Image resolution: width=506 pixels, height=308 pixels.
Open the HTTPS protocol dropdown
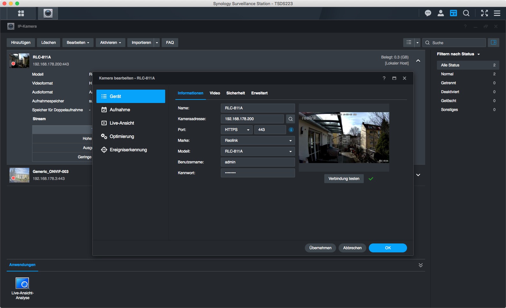point(236,130)
